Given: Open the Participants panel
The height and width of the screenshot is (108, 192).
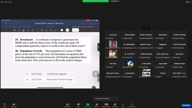Looking at the screenshot, I should click(67, 105).
